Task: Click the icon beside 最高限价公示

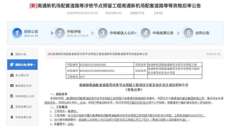Action: click(12, 86)
